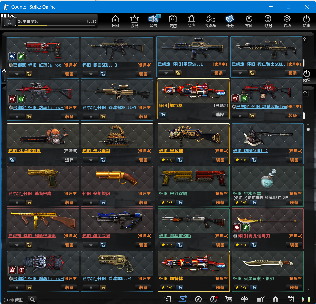Toggle the favorite star on 疾风之翼
316x304 pixels.
tap(91, 245)
